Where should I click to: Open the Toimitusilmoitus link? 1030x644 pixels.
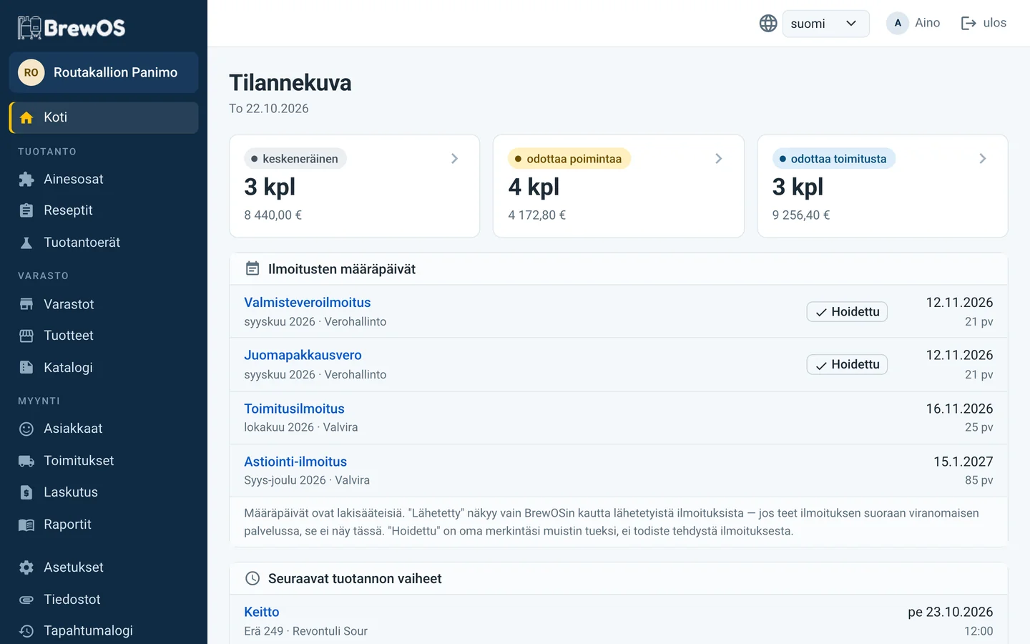pyautogui.click(x=294, y=409)
